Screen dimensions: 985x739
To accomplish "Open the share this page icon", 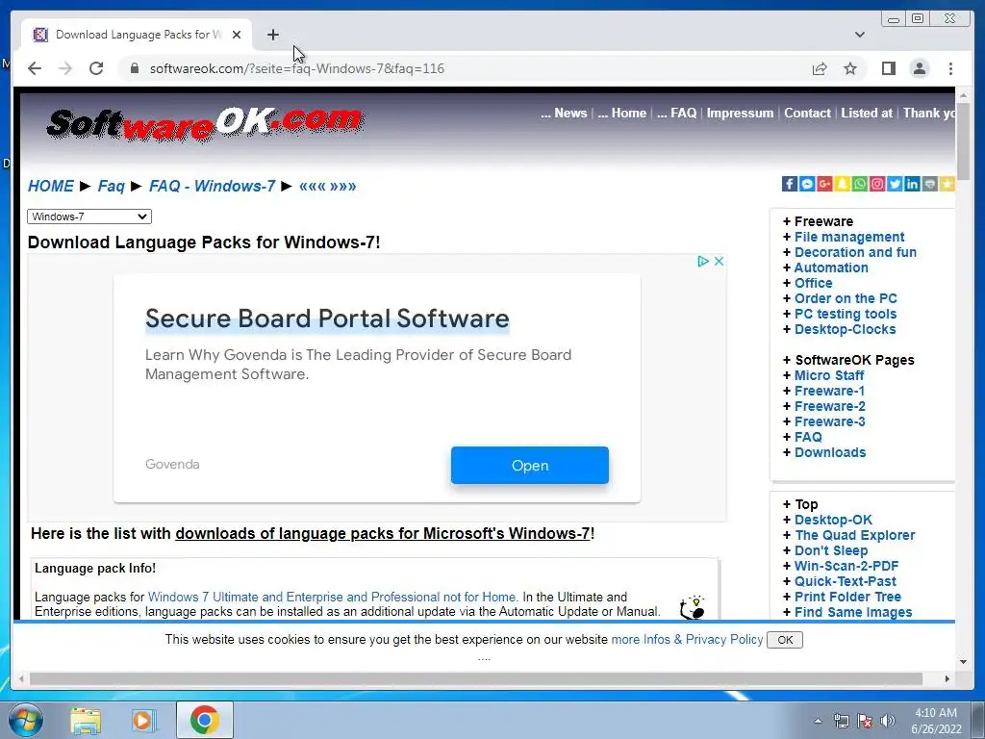I will pyautogui.click(x=820, y=68).
